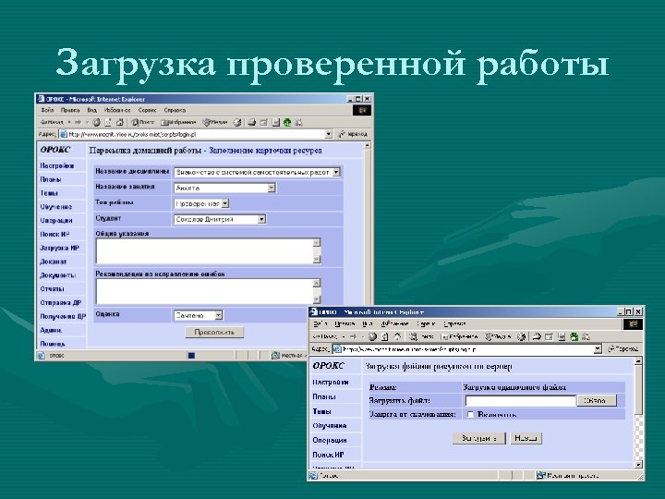Click green messenger icon in lower toolbar
This screenshot has width=665, height=499.
coord(574,336)
